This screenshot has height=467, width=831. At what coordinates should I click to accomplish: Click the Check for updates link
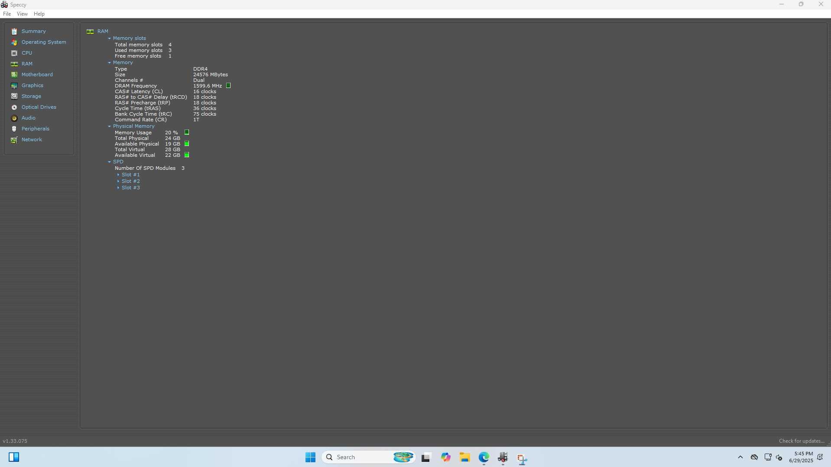click(802, 441)
